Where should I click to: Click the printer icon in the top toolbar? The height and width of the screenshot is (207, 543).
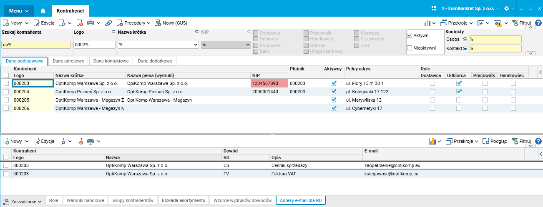click(x=90, y=23)
